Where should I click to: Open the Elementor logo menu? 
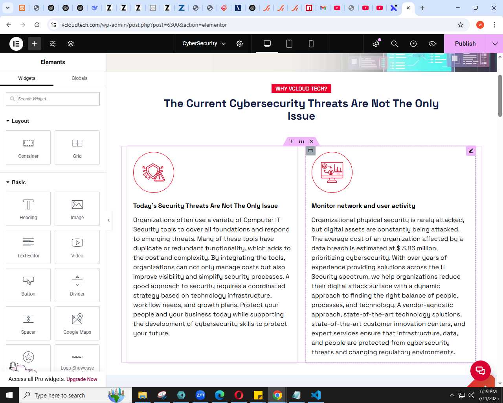(17, 44)
